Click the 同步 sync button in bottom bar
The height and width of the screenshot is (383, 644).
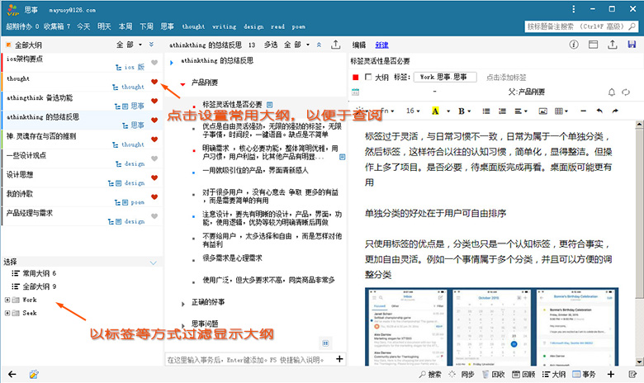click(466, 374)
